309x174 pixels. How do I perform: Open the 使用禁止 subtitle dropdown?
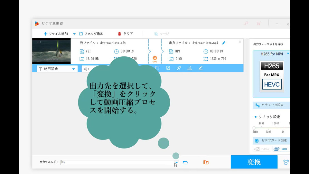tap(57, 69)
